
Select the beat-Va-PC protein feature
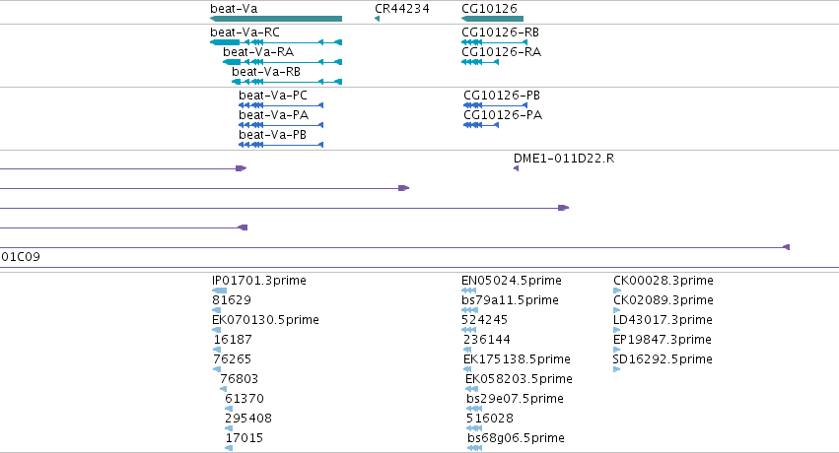click(281, 105)
